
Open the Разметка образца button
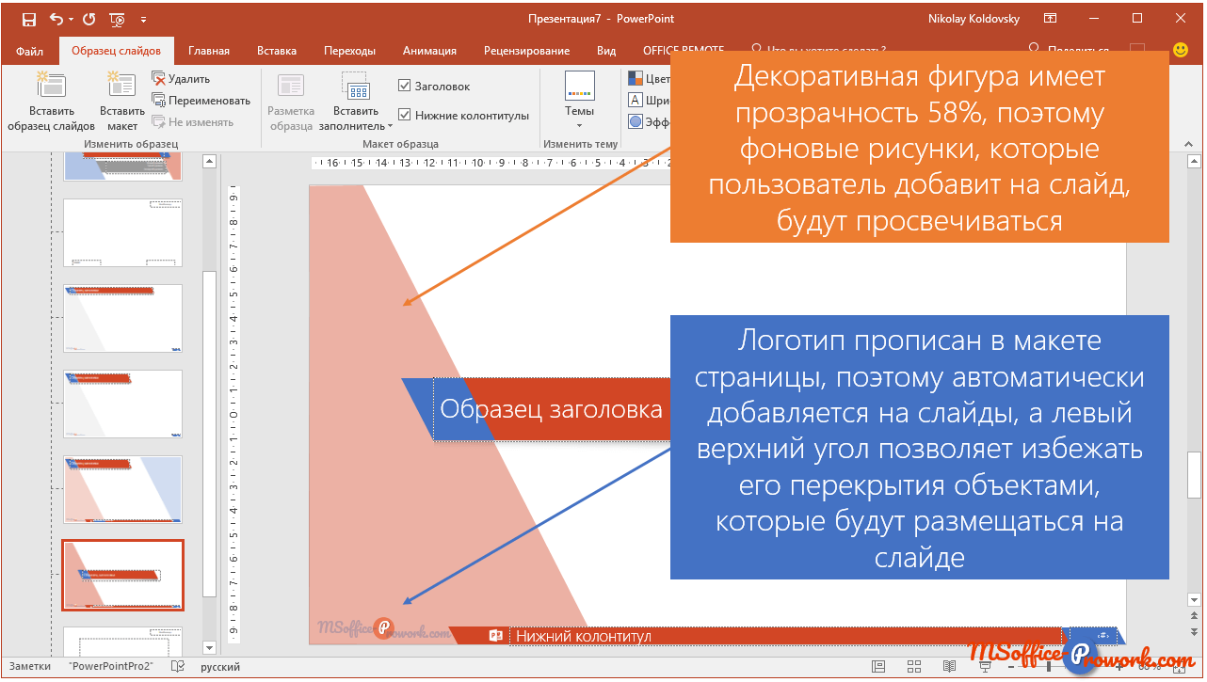pyautogui.click(x=291, y=102)
